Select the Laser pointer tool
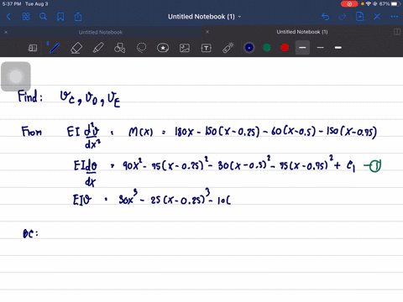 tap(228, 48)
